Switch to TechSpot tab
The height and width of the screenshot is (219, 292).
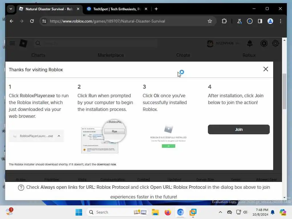(x=117, y=9)
